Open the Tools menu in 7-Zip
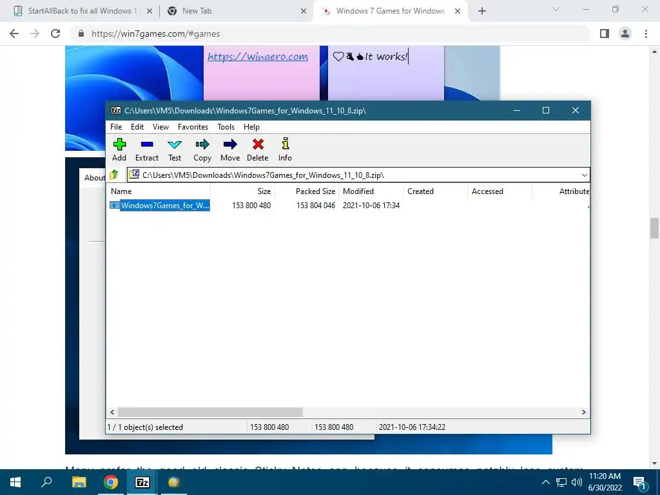 pos(226,127)
